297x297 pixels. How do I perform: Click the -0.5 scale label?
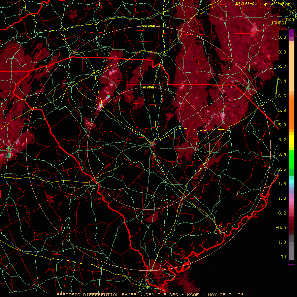(281, 227)
